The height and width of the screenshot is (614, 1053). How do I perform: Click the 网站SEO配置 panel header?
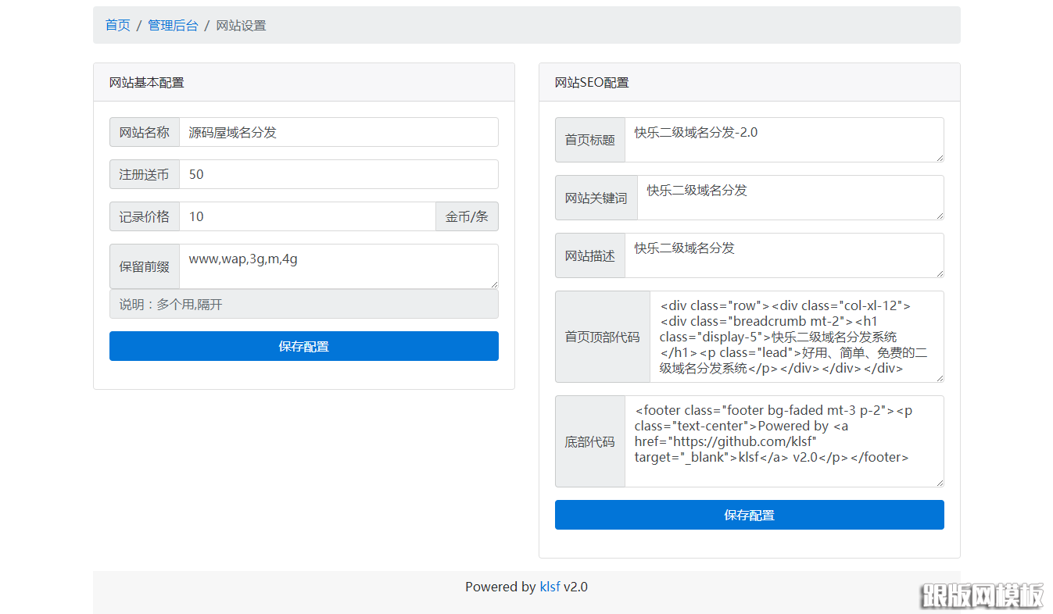(591, 82)
